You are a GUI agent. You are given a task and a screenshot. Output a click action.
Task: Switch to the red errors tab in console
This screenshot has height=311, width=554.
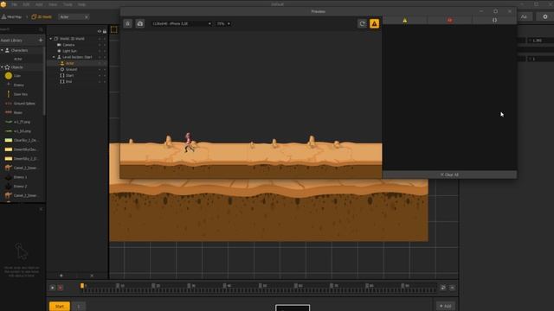[449, 21]
